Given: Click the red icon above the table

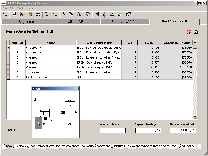Looking at the screenshot, I should click(x=189, y=32).
